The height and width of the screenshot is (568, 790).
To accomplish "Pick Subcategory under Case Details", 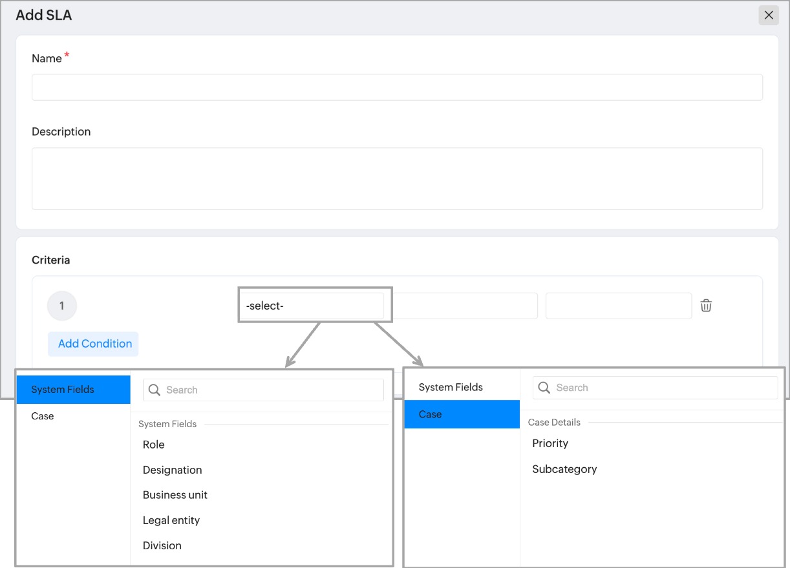I will pos(564,469).
